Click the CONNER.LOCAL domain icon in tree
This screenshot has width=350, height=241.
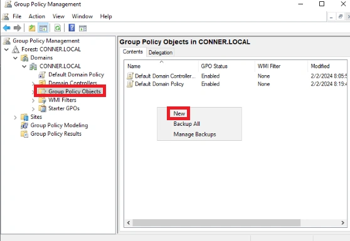point(33,66)
